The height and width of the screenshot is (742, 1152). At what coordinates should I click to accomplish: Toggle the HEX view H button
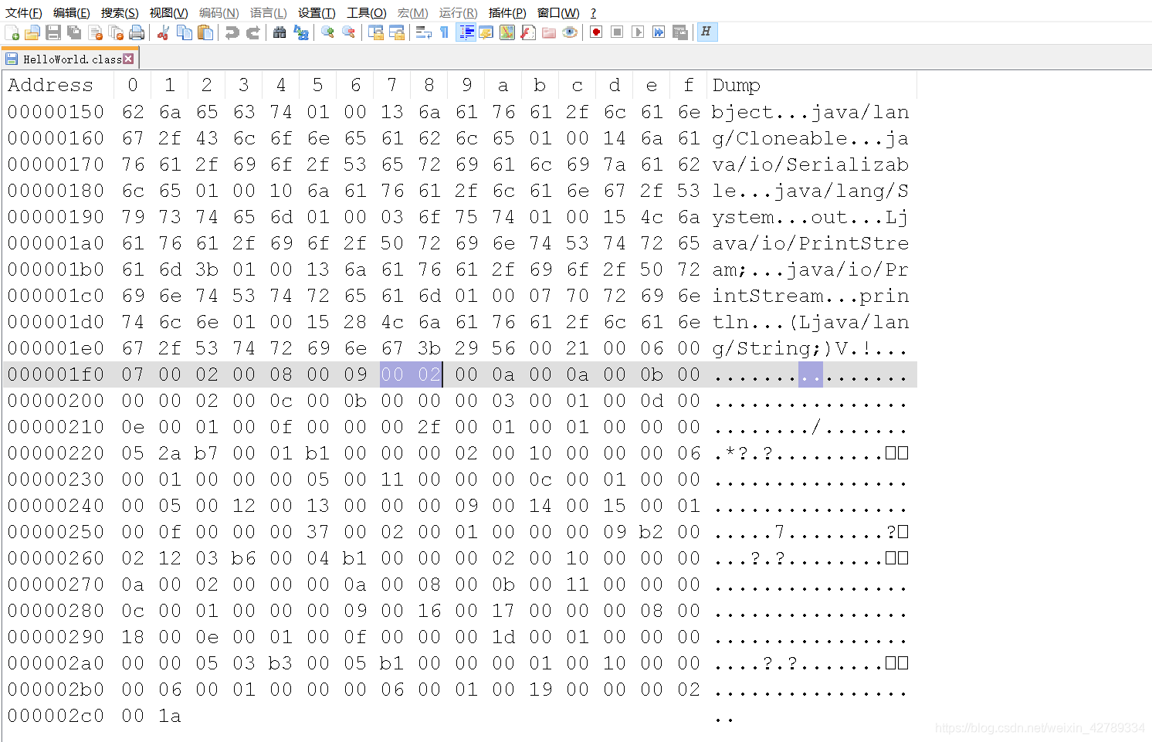tap(707, 32)
